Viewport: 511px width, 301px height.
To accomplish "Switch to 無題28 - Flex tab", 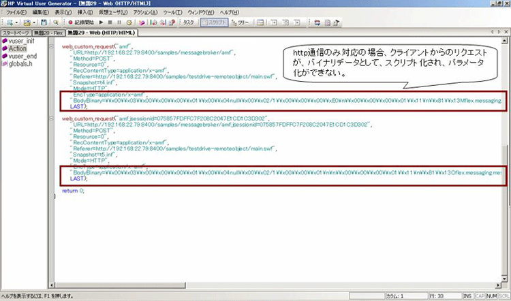I will pos(48,33).
